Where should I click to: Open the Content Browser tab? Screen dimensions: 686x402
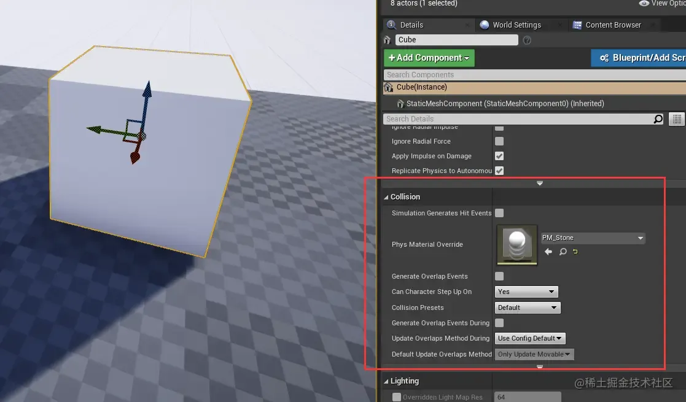tap(613, 25)
